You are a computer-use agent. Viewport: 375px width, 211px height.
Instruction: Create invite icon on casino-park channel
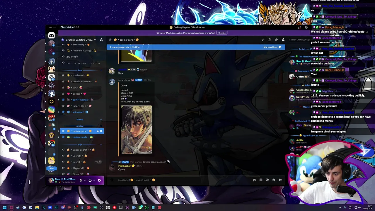click(98, 131)
